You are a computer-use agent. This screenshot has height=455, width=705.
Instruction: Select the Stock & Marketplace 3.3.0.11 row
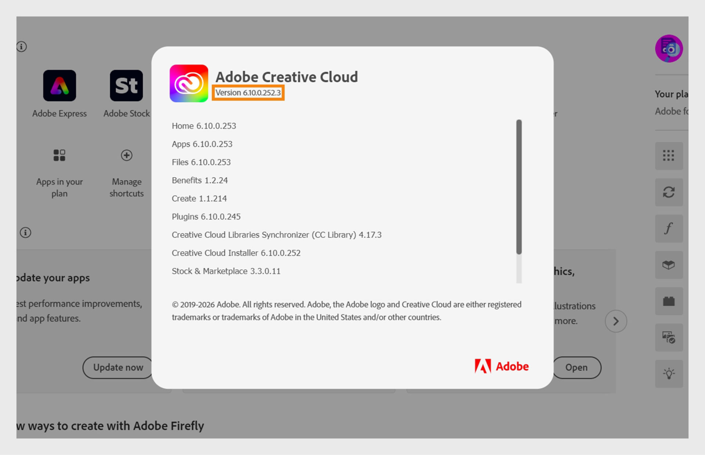click(226, 271)
